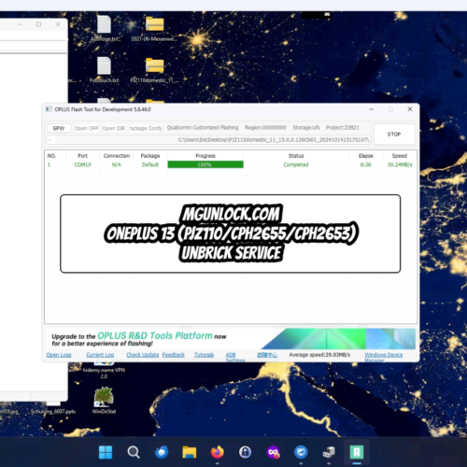467x467 pixels.
Task: Click the Speed column header
Action: point(400,156)
